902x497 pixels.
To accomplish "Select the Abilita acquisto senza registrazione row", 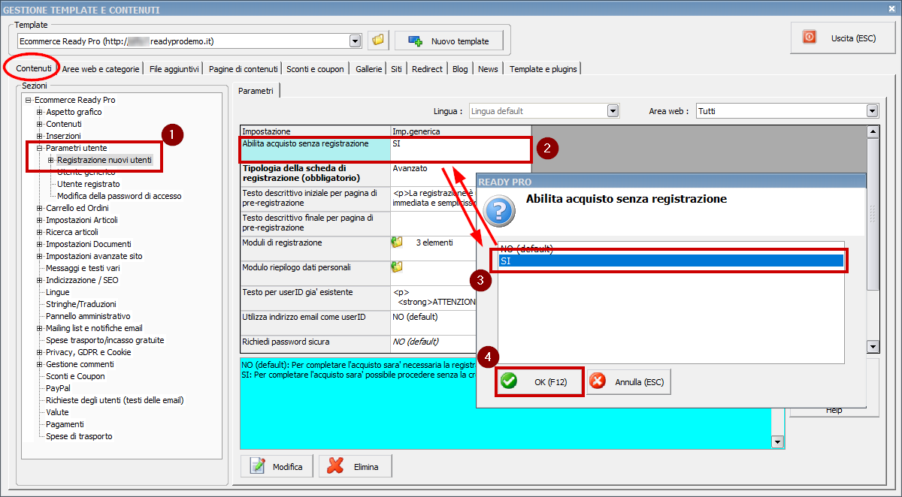I will point(386,149).
